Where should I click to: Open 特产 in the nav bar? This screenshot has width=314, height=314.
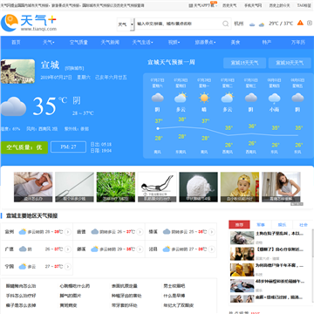click(x=267, y=43)
